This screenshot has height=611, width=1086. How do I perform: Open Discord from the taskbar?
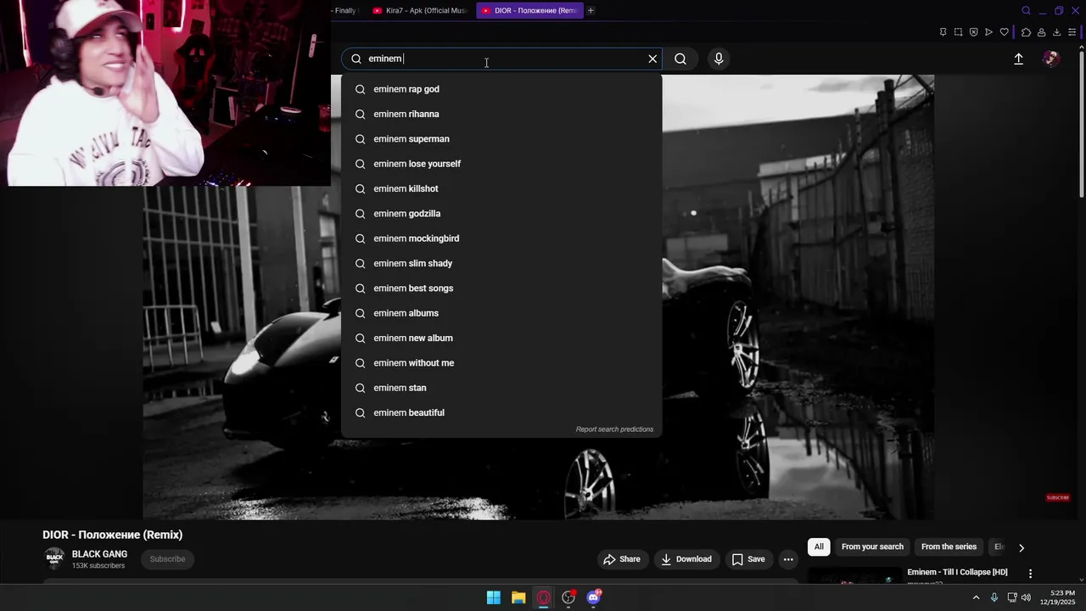tap(594, 597)
